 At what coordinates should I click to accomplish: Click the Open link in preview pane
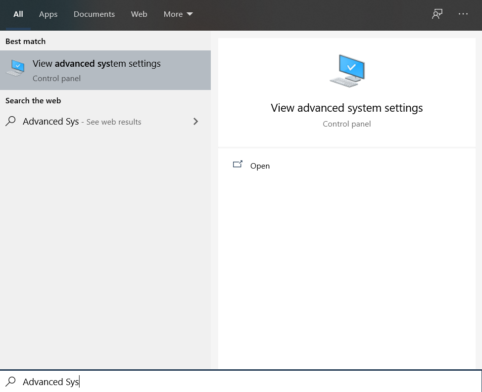260,166
